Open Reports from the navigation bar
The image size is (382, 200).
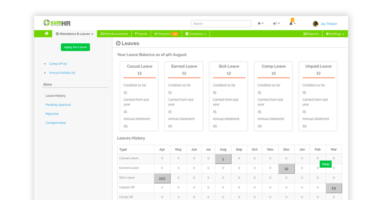tap(311, 34)
